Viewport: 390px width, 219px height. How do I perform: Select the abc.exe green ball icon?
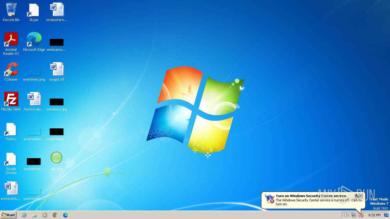pos(57,161)
